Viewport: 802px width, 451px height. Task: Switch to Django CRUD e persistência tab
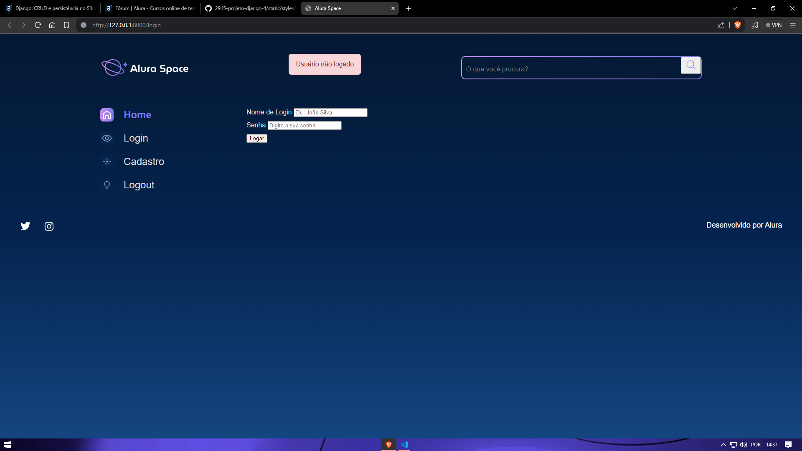point(51,8)
